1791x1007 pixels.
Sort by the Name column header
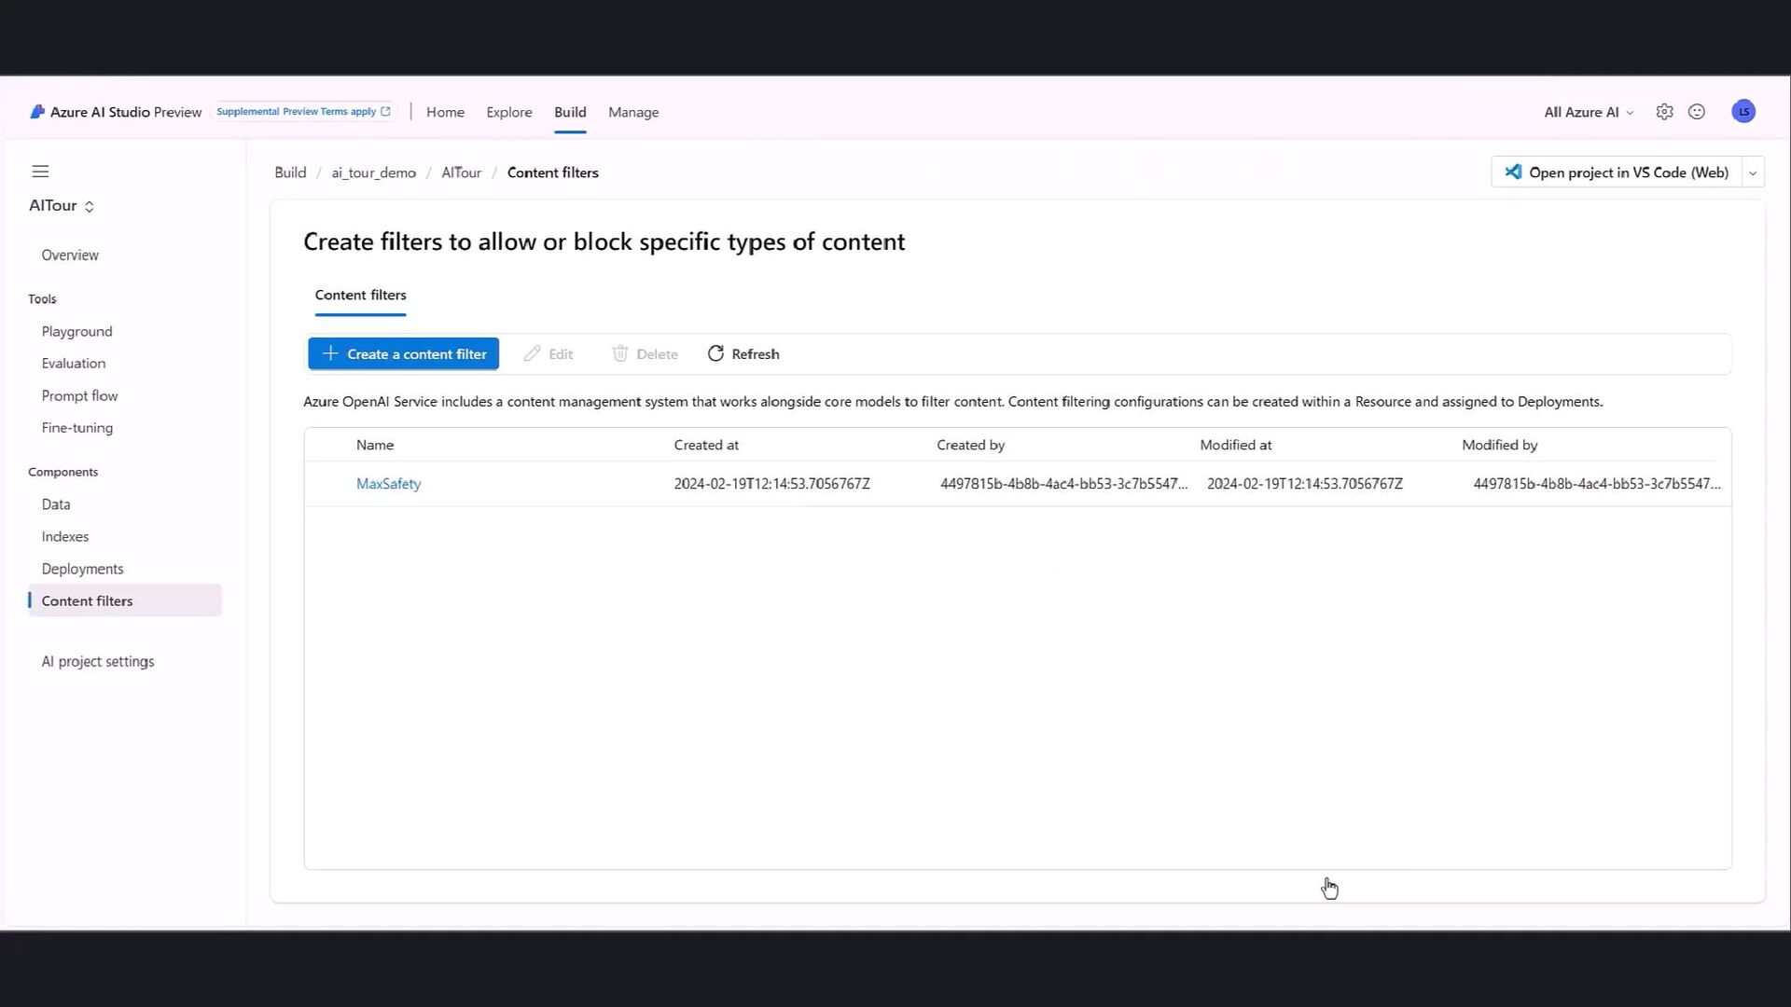pos(375,445)
